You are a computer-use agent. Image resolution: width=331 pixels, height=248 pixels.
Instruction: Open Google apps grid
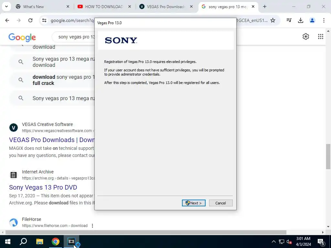point(321,36)
